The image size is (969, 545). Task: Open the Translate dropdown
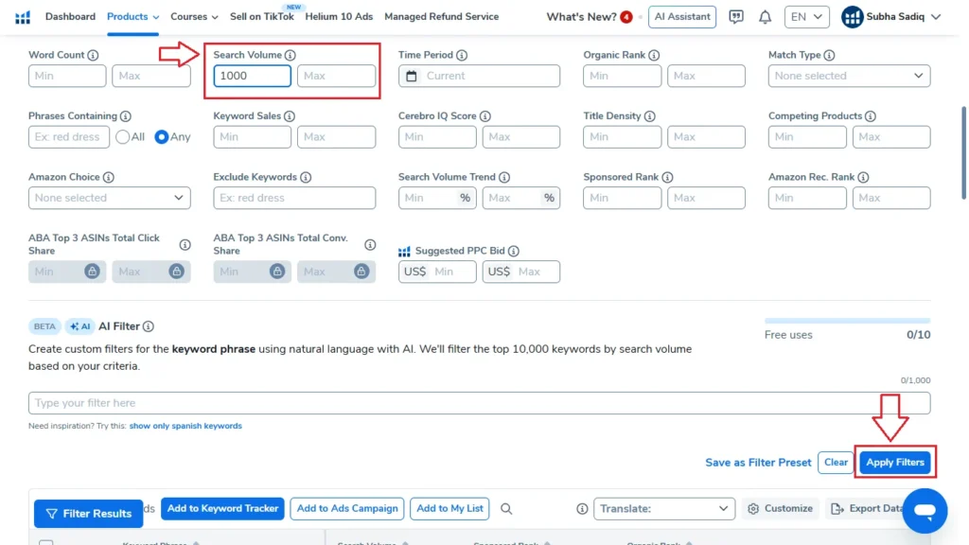click(x=663, y=508)
